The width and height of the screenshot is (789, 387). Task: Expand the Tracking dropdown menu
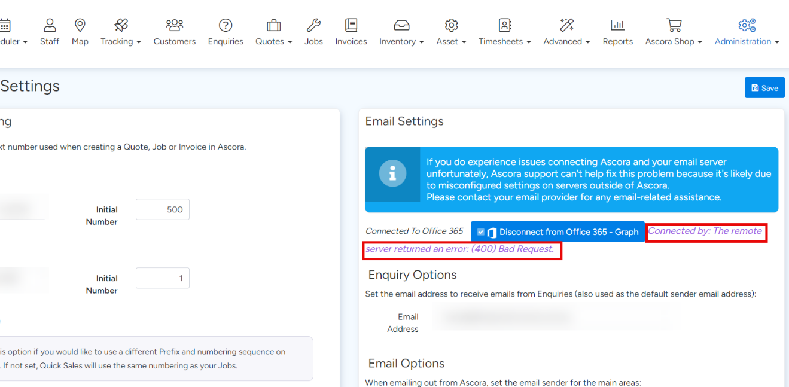[x=121, y=41]
